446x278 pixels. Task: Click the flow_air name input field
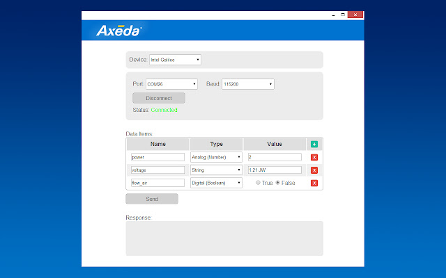tap(158, 183)
